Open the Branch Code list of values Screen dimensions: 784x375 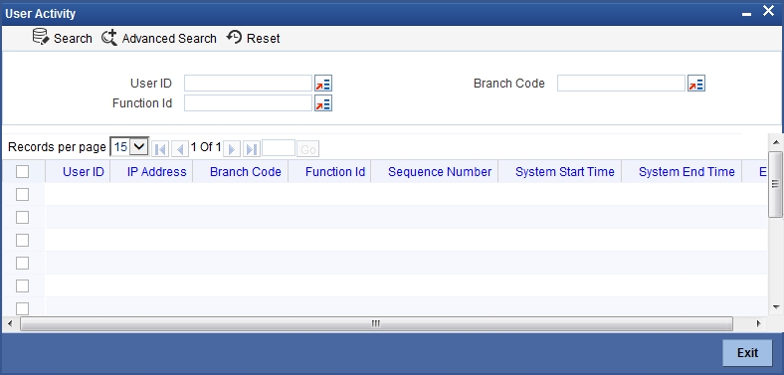click(x=696, y=84)
